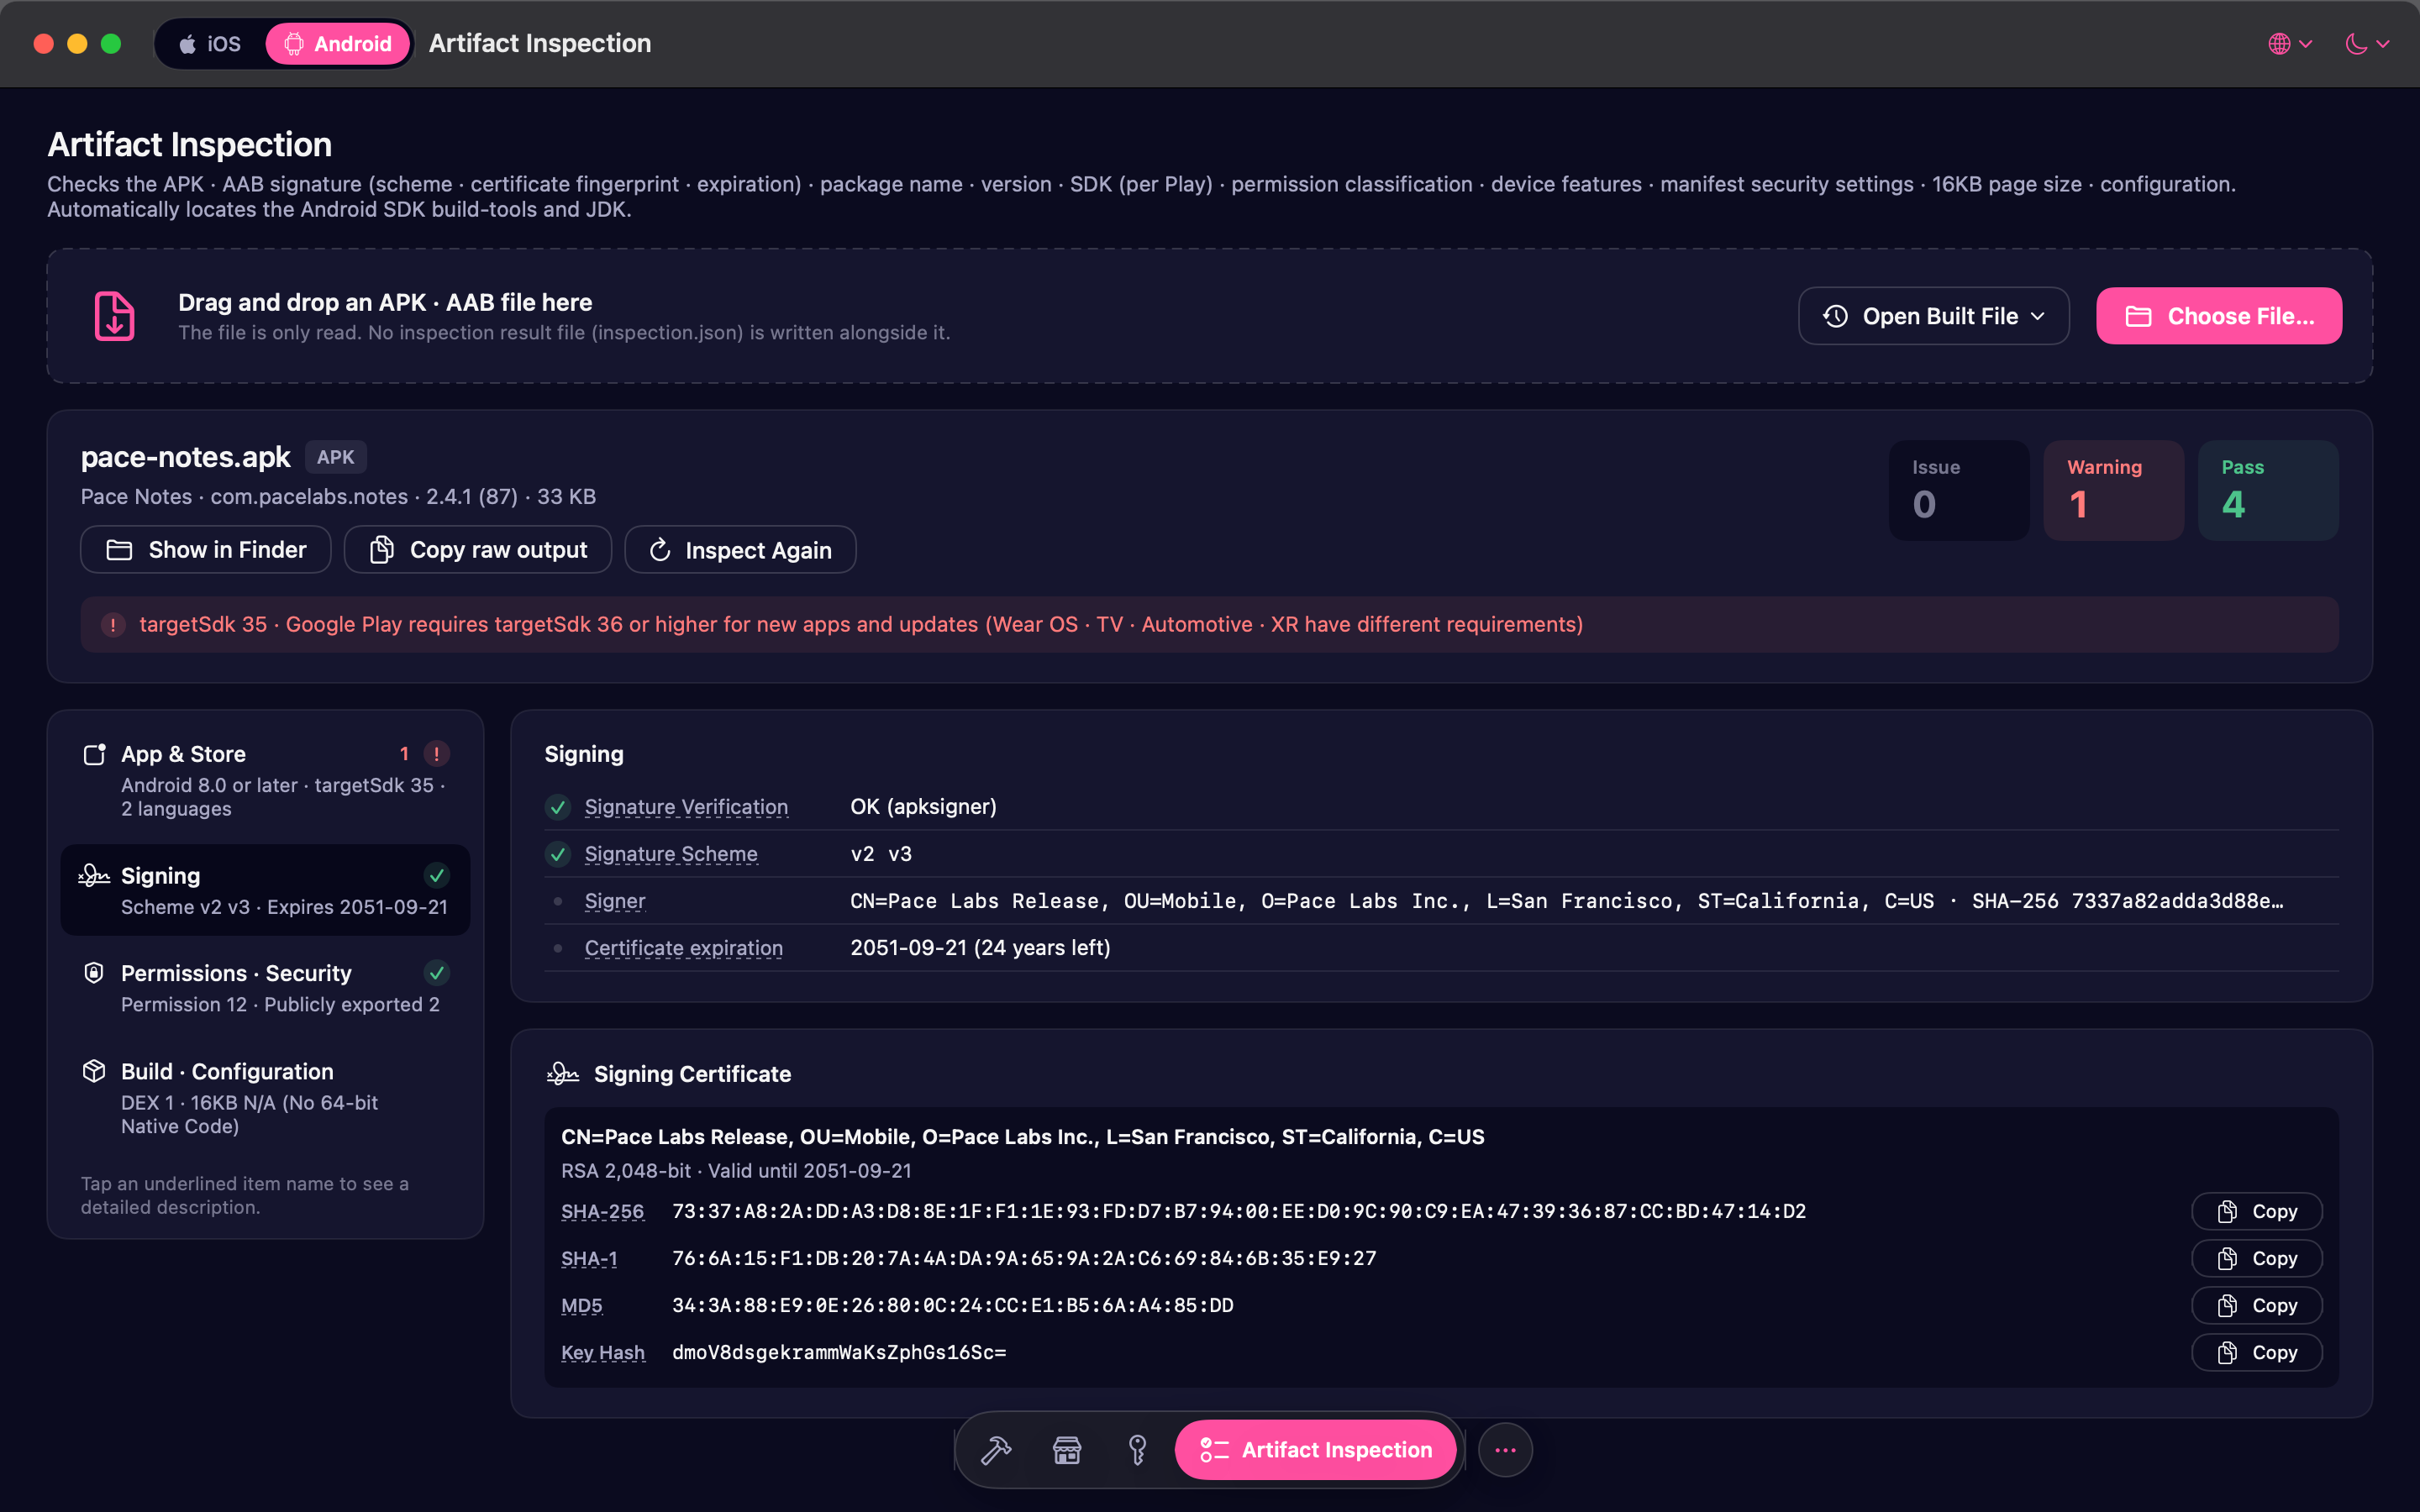Copy the MD5 fingerprint
This screenshot has height=1512, width=2420.
pyautogui.click(x=2256, y=1306)
